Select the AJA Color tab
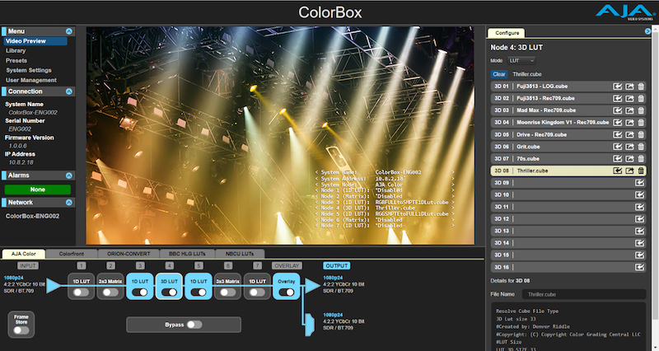This screenshot has height=351, width=659. point(24,254)
